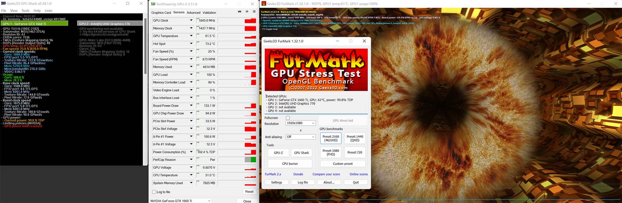Enable the Log to file checkbox

pyautogui.click(x=154, y=192)
